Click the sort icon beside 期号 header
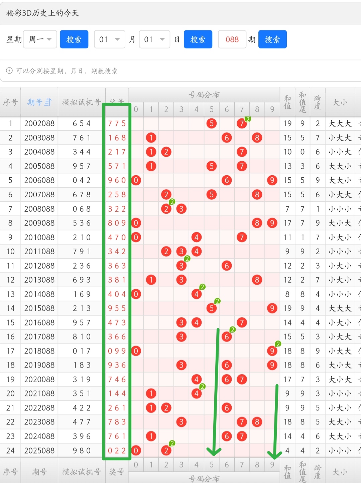361x483 pixels. 48,102
